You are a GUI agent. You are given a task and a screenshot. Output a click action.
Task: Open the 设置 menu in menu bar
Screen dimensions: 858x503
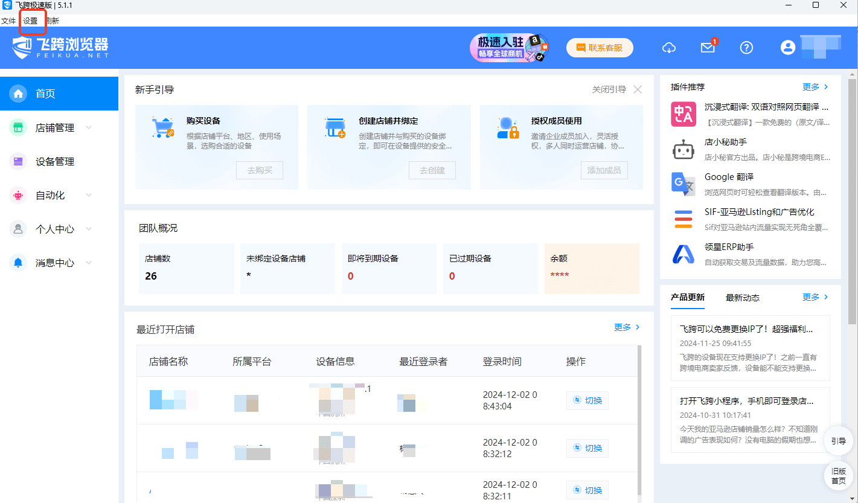(x=30, y=21)
